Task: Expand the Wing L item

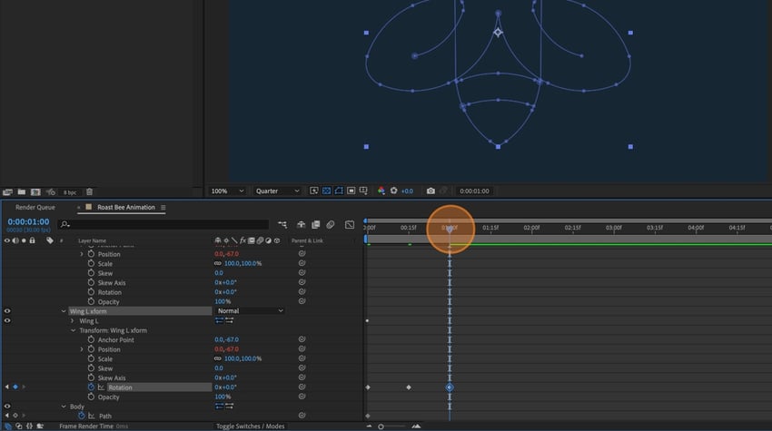Action: pyautogui.click(x=73, y=321)
